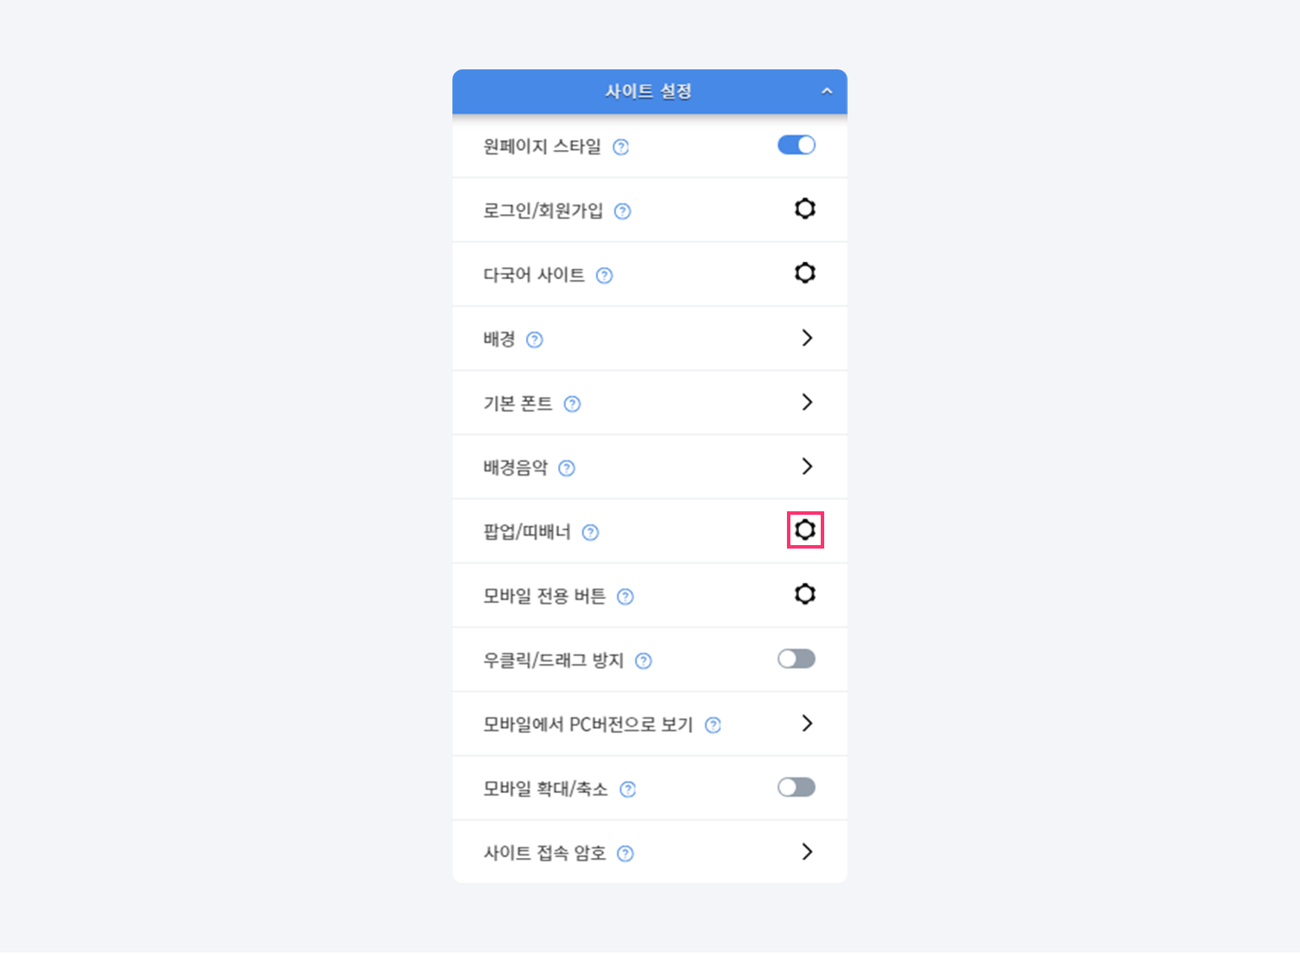The height and width of the screenshot is (968, 1300).
Task: Open 로그인/회원가입 settings gear
Action: click(805, 209)
